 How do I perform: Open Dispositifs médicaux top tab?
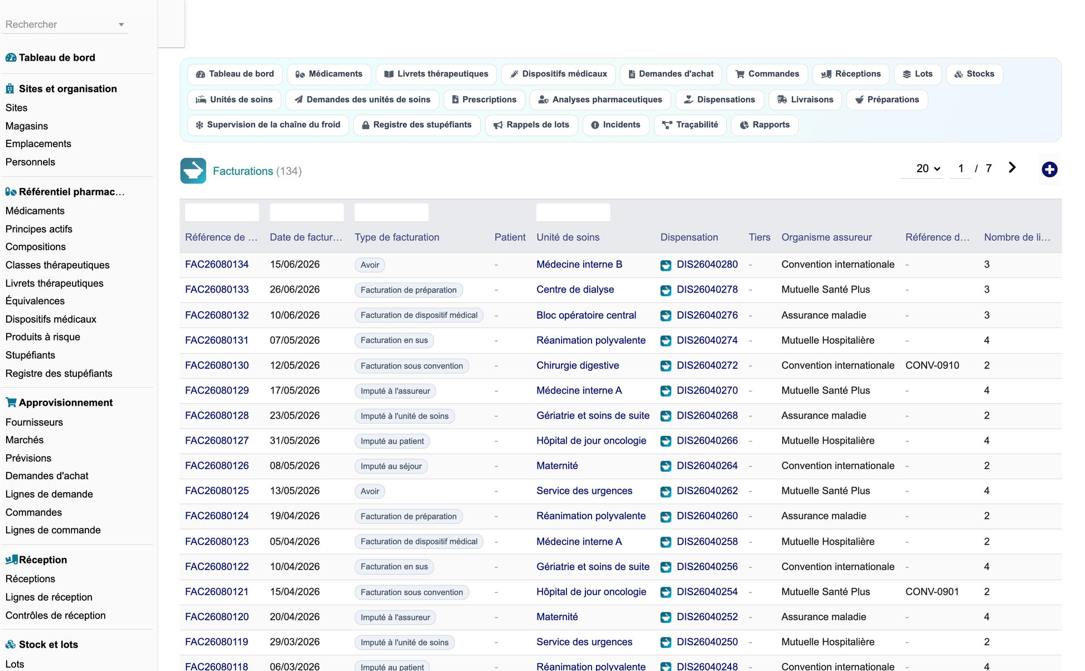click(x=559, y=74)
